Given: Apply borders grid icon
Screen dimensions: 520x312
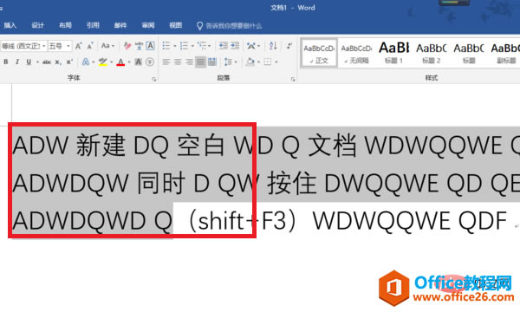Looking at the screenshot, I should [x=268, y=62].
